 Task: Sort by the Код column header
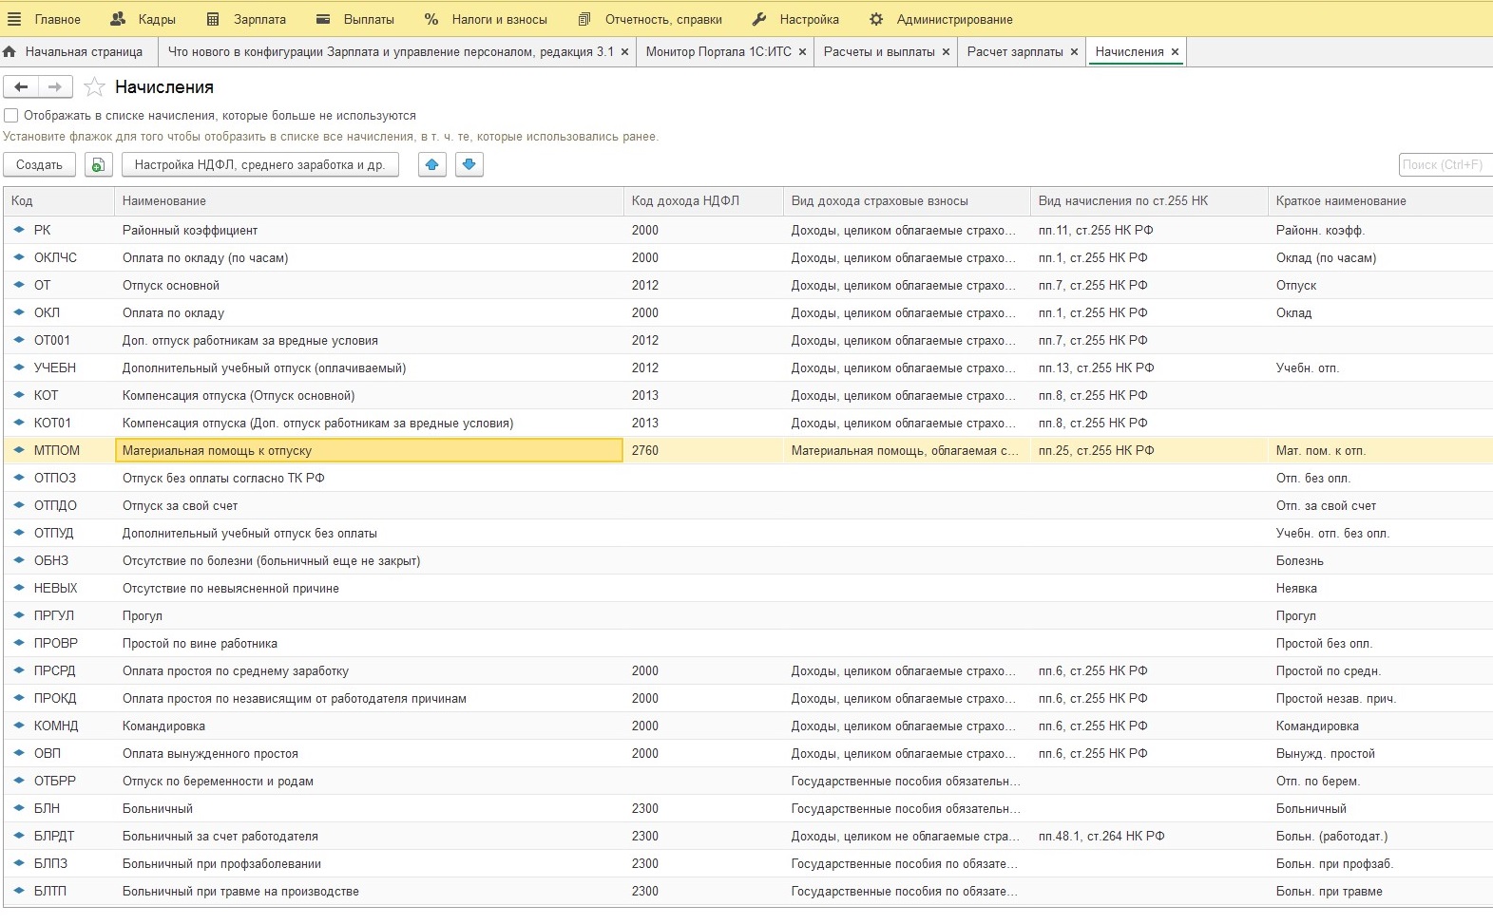[x=59, y=201]
